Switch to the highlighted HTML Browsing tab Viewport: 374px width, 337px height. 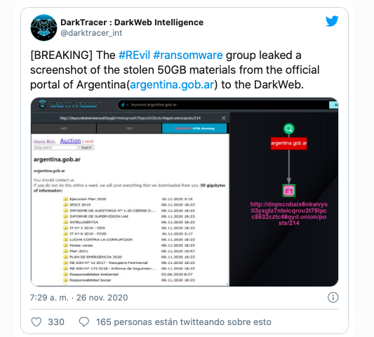(194, 128)
